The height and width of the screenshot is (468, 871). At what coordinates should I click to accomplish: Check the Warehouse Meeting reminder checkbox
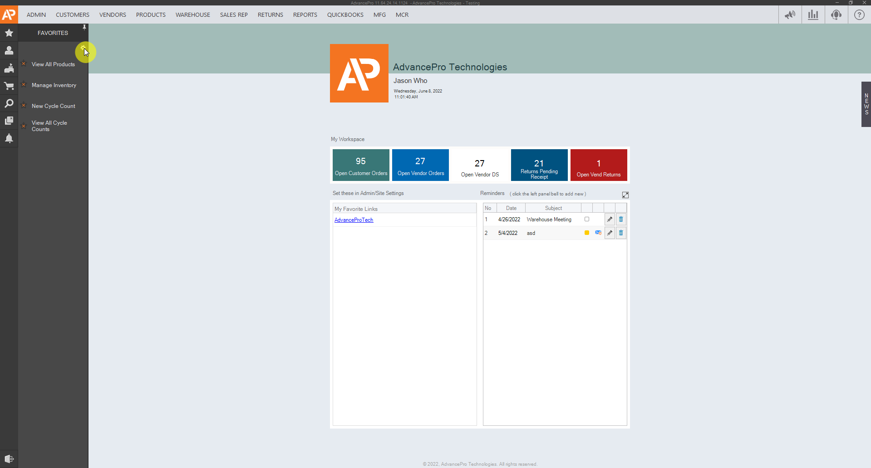[x=587, y=219]
